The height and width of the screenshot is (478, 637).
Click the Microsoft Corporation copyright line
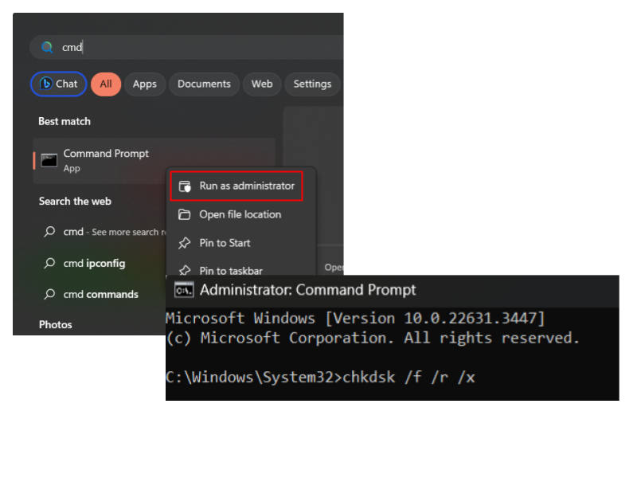coord(373,338)
